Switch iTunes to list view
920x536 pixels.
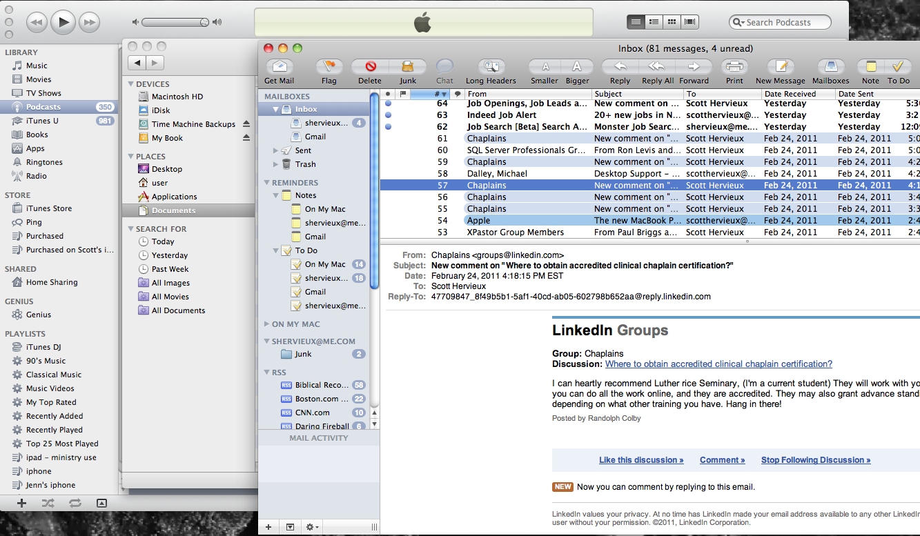[x=636, y=22]
